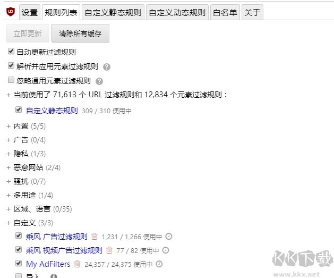Click the 立即更新 button
334x278 pixels.
click(x=28, y=33)
